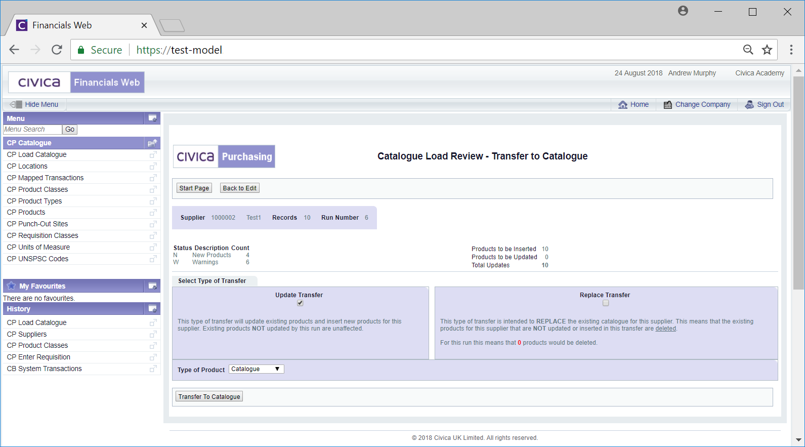Image resolution: width=805 pixels, height=447 pixels.
Task: Click new window icon for CP Enter Requisition
Action: click(x=153, y=357)
